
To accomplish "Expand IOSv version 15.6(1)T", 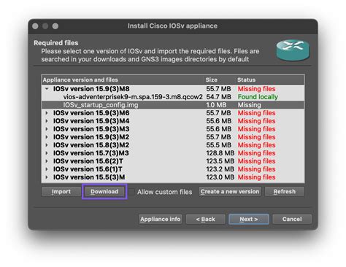I will tap(47, 169).
